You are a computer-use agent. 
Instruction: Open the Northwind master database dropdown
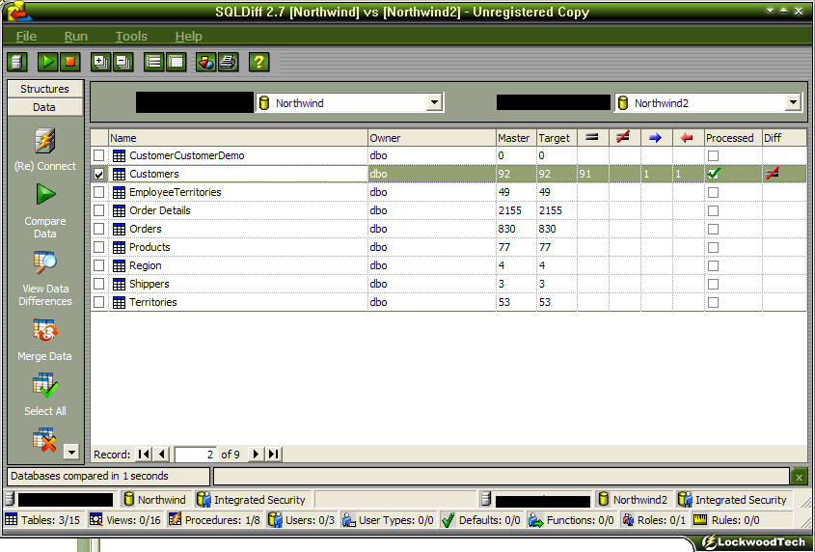coord(434,102)
